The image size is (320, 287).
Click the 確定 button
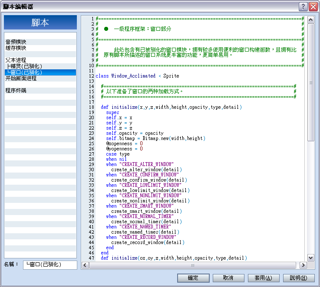(x=193, y=278)
